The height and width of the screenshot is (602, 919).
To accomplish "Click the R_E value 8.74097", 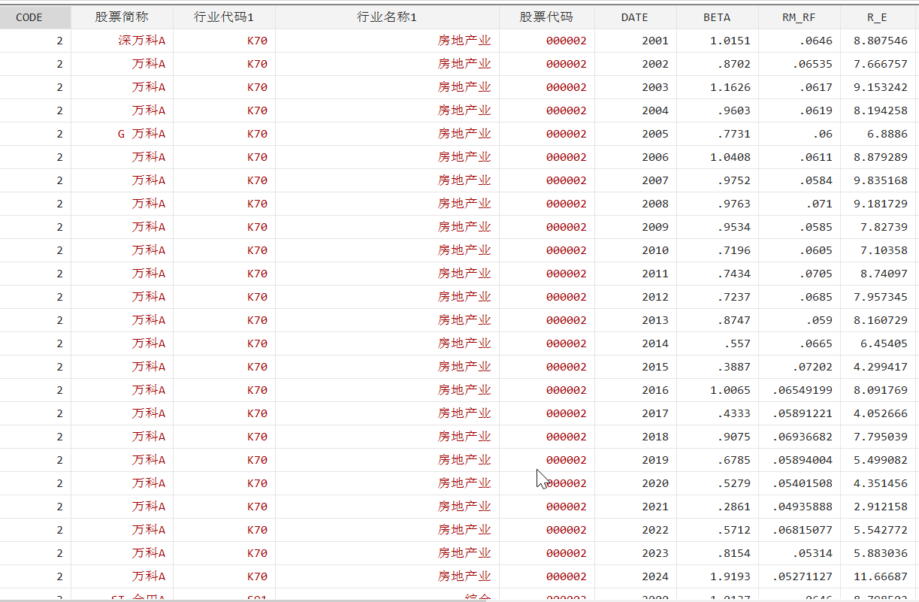I will 877,274.
